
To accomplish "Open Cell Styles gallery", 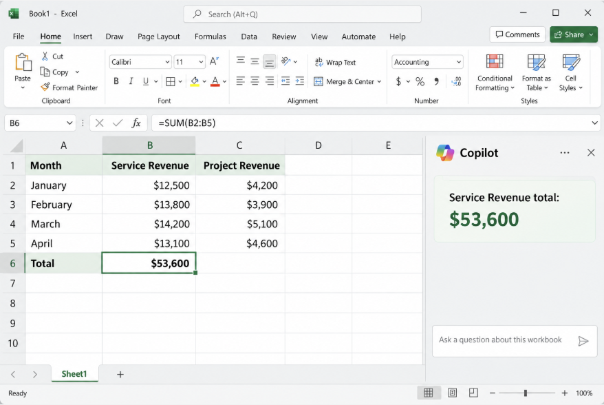I will point(570,73).
